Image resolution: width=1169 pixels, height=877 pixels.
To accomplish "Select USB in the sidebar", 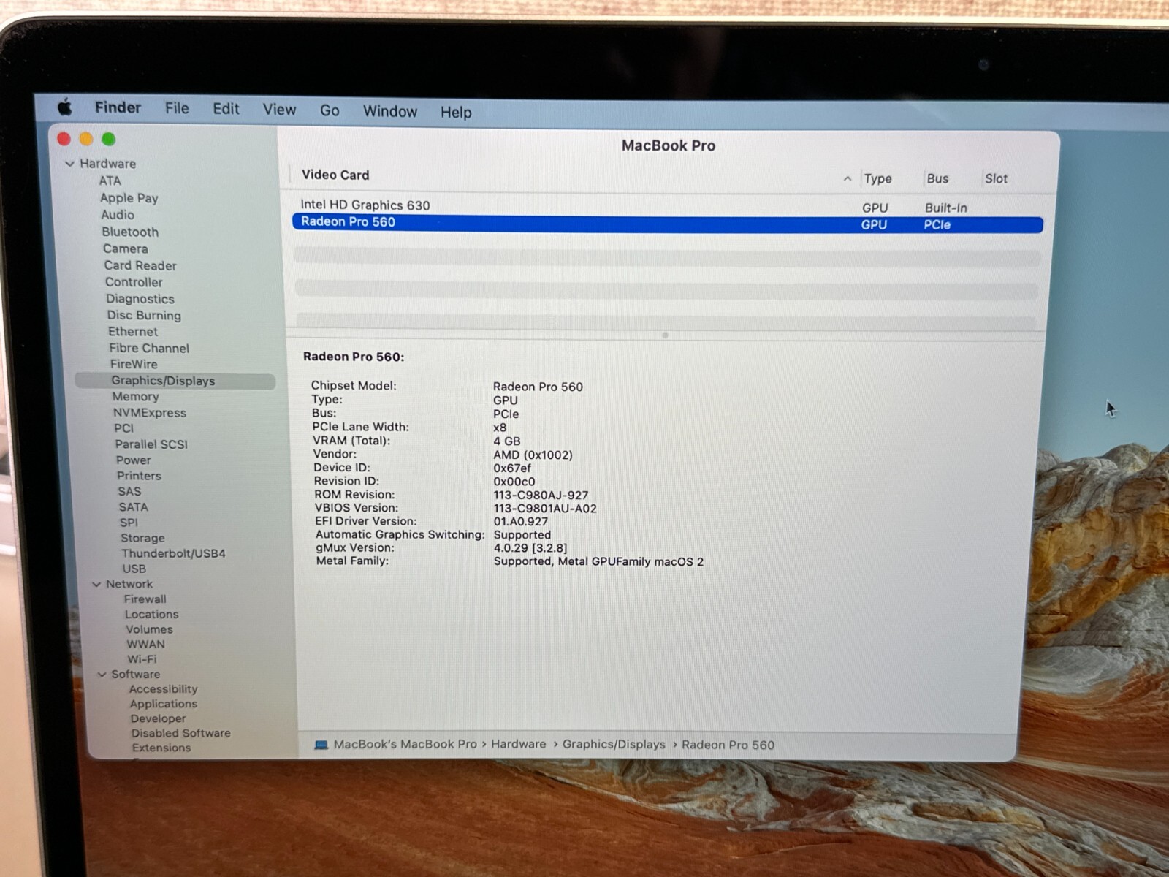I will [x=134, y=569].
